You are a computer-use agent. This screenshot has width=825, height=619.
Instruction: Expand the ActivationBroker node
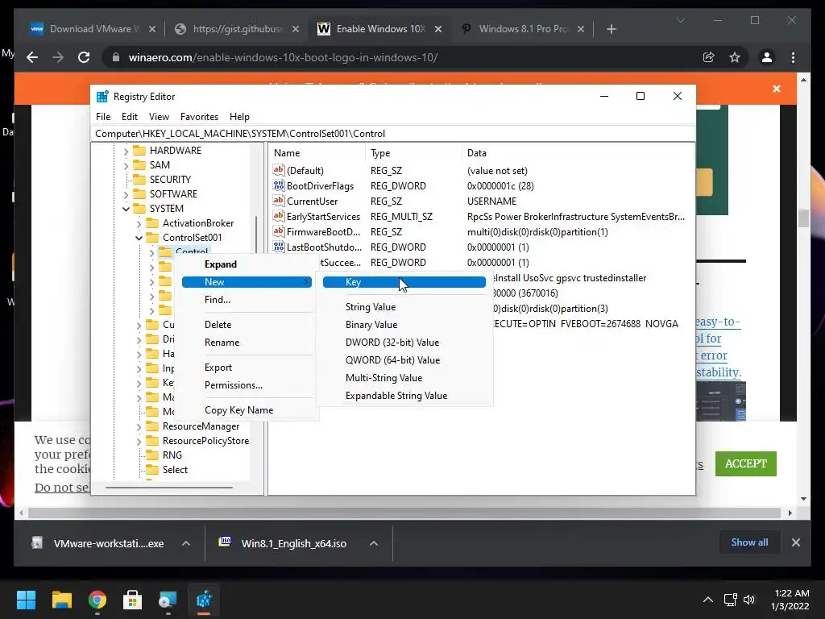point(139,224)
